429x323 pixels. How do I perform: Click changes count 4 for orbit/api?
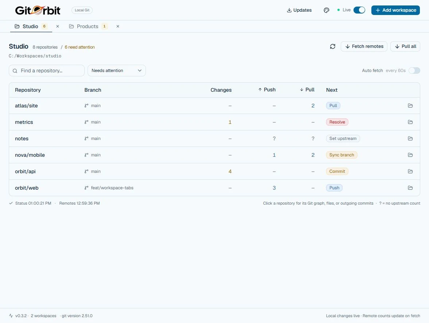coord(230,171)
